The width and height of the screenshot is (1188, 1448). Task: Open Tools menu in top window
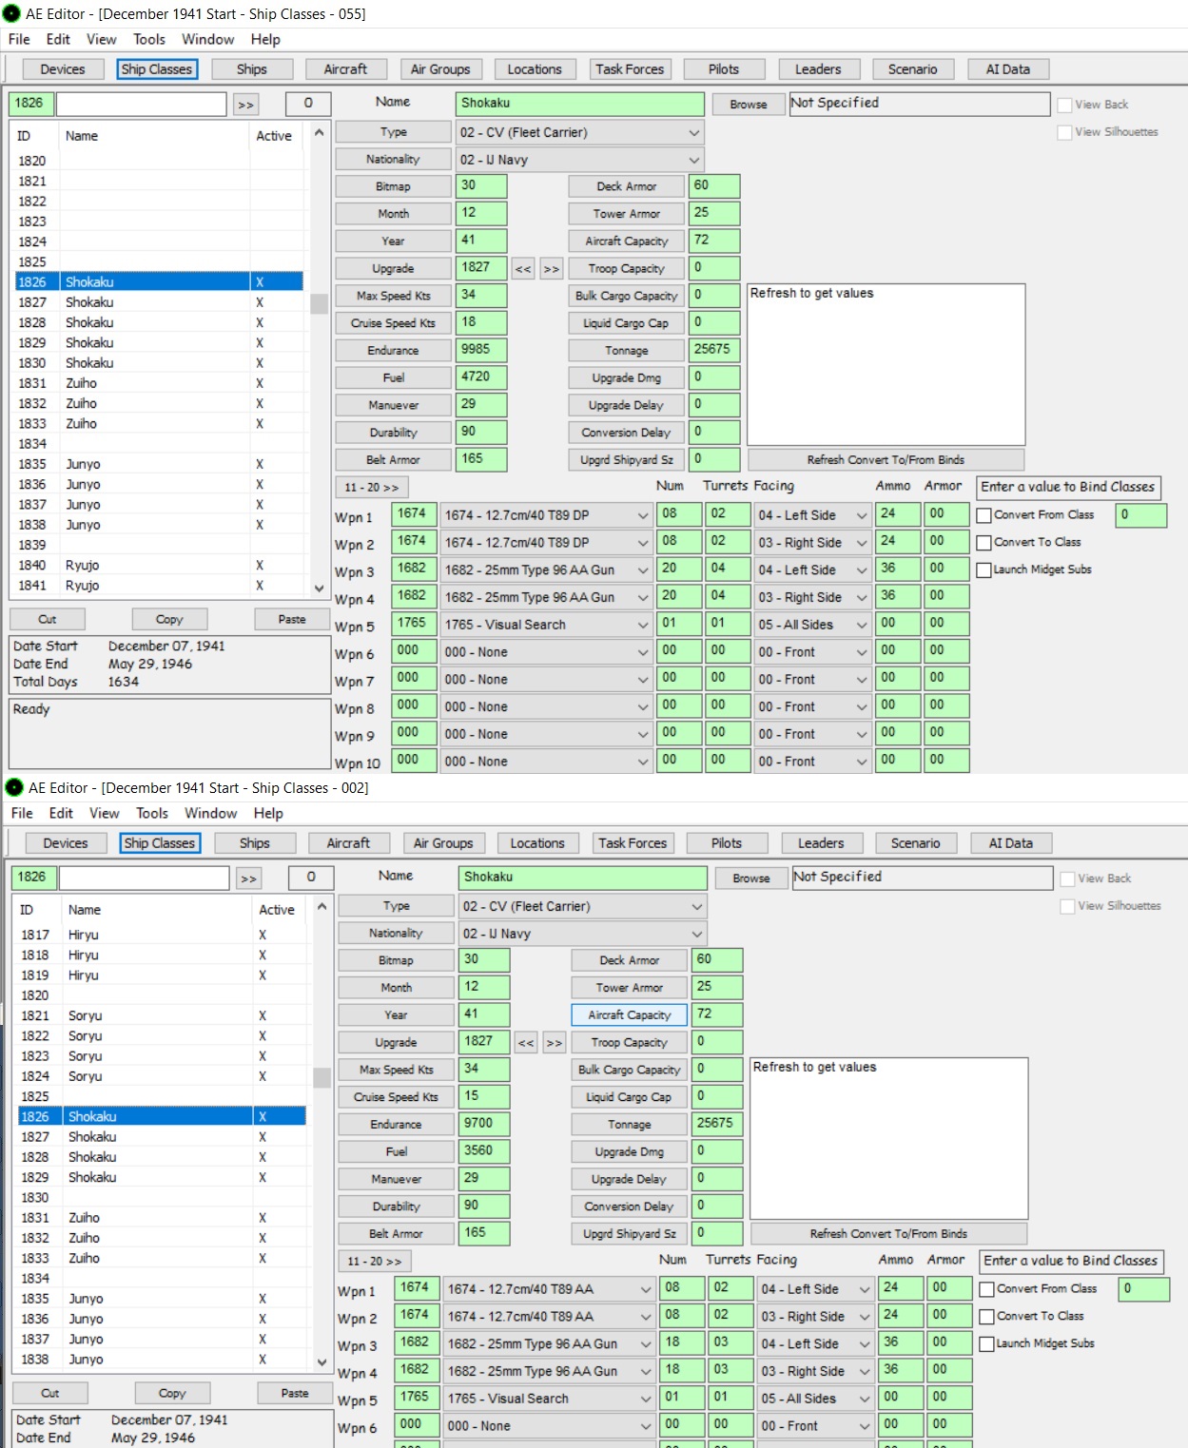149,39
